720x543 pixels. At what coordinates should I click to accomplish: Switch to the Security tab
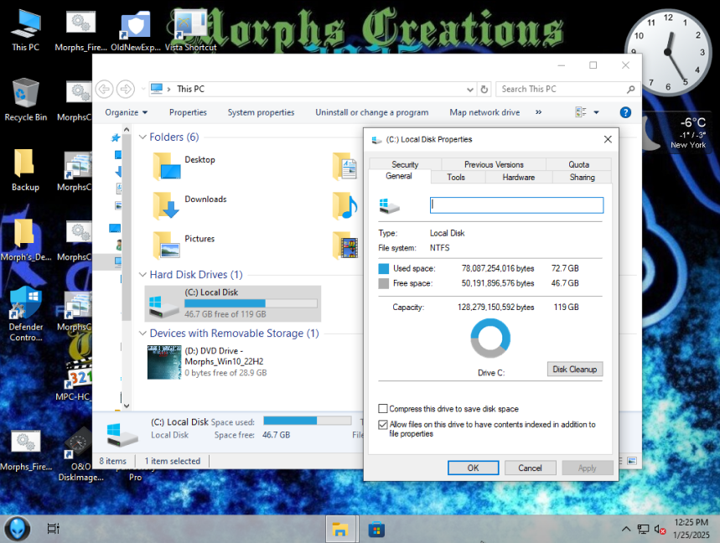pyautogui.click(x=405, y=164)
